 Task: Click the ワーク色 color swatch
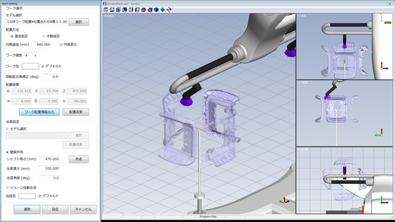point(30,66)
